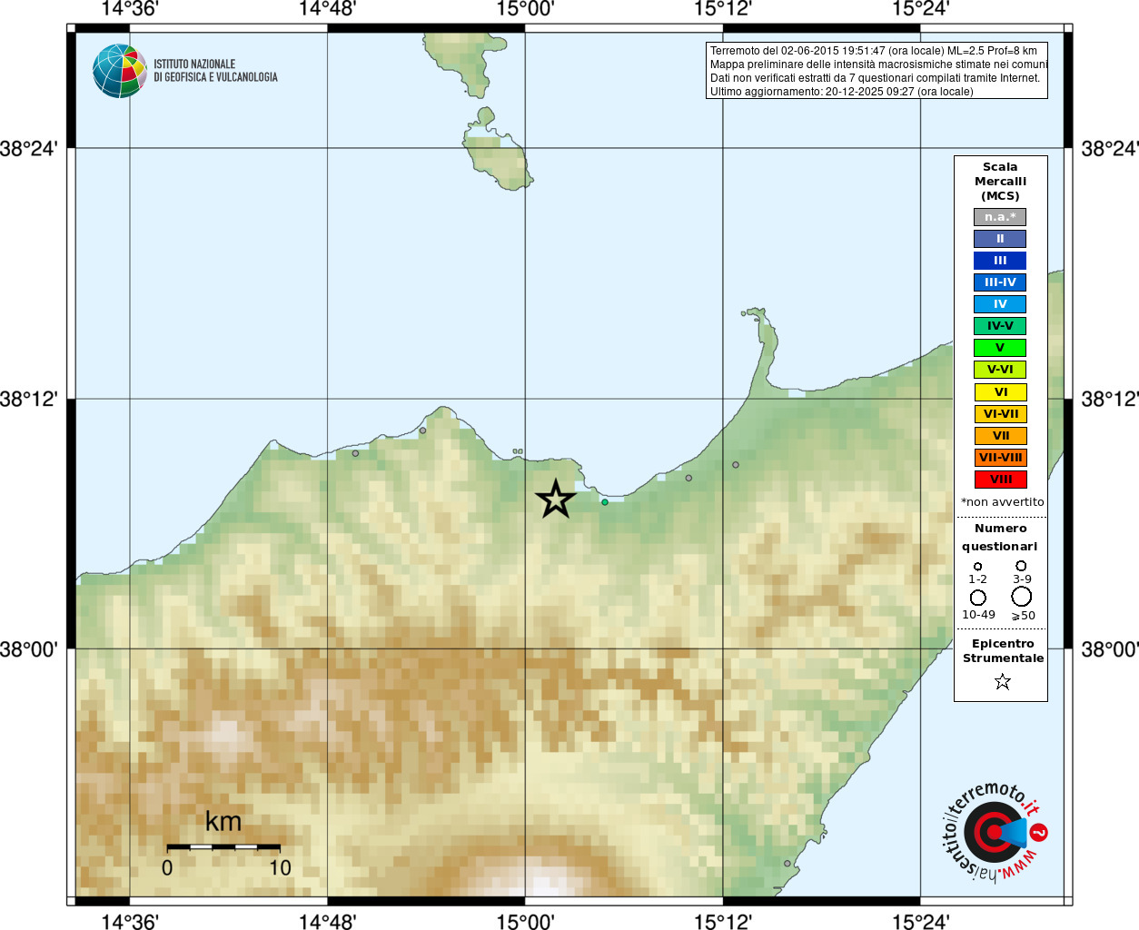Viewport: 1139px width, 930px height.
Task: Select the III intensity legend swatch
Action: point(1000,261)
